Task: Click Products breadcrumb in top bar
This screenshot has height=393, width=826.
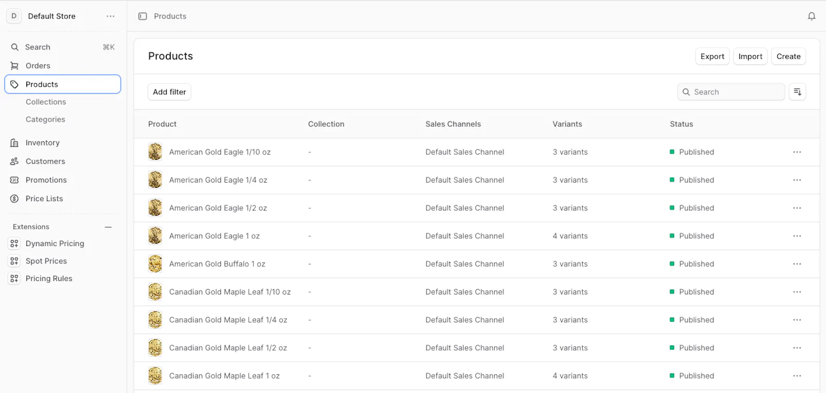Action: click(170, 17)
